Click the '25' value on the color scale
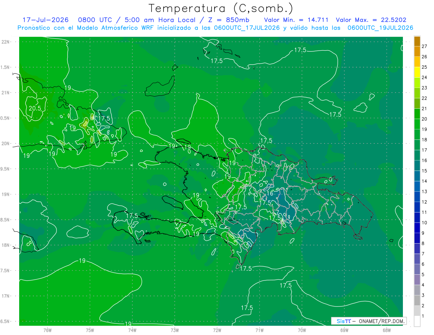Screen dimensions: 434x335 click(425, 67)
